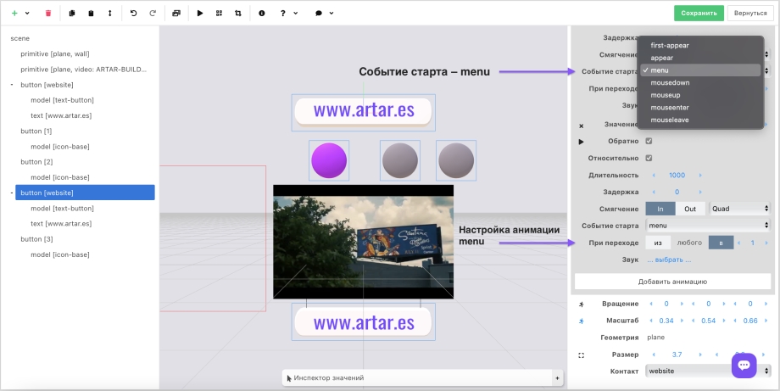Click the copy icon in the toolbar
Screen dimensions: 780x391
tap(72, 14)
